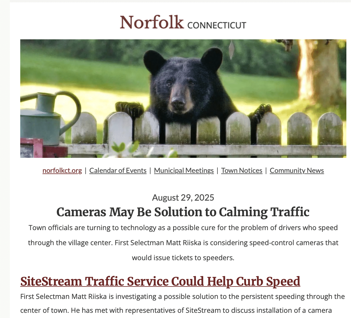Click the 'Cameras May Be Solution' heading
351x318 pixels.
pos(183,212)
